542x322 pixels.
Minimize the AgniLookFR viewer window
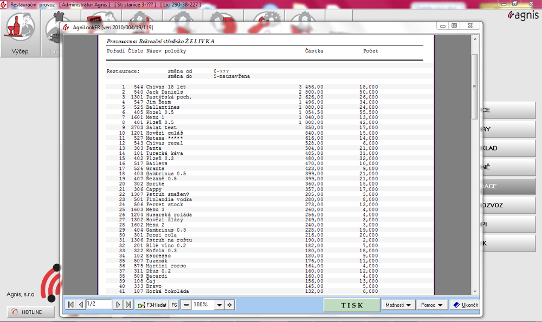pos(442,26)
